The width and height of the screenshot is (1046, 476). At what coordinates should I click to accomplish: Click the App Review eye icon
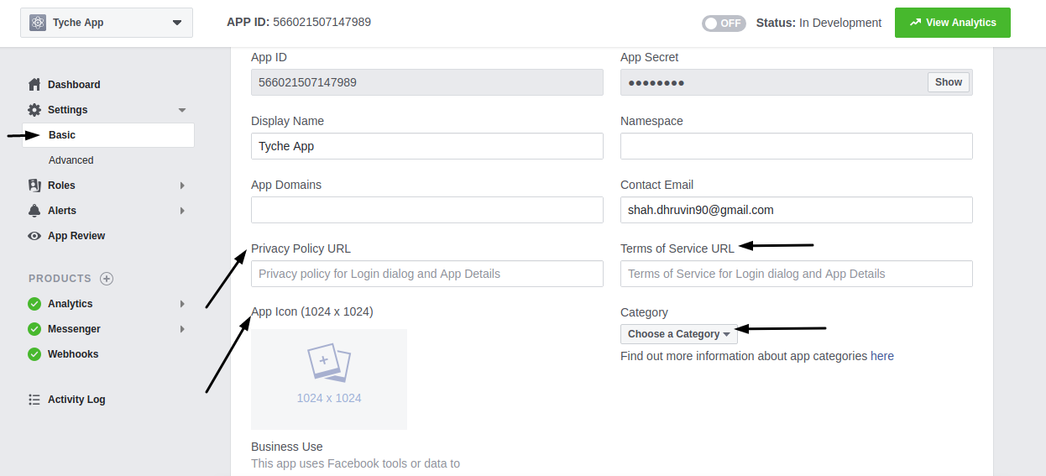[34, 236]
